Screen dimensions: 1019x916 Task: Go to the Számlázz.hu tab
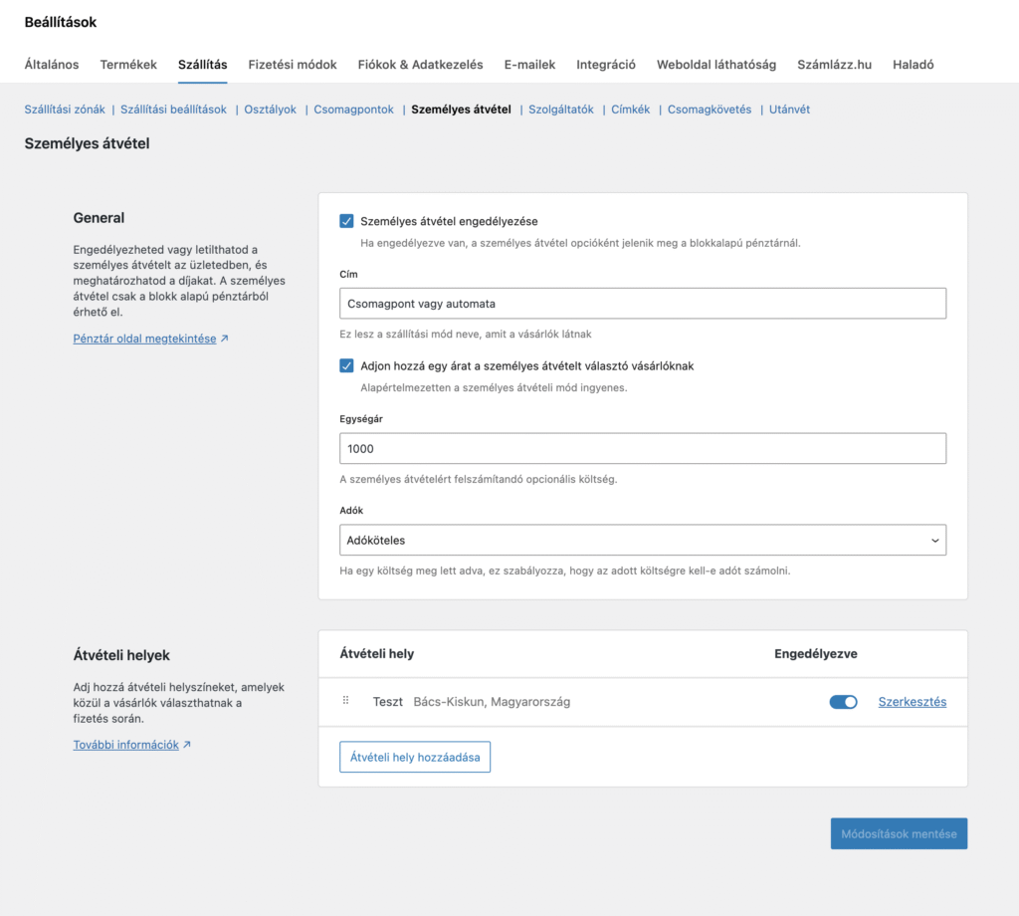coord(834,65)
